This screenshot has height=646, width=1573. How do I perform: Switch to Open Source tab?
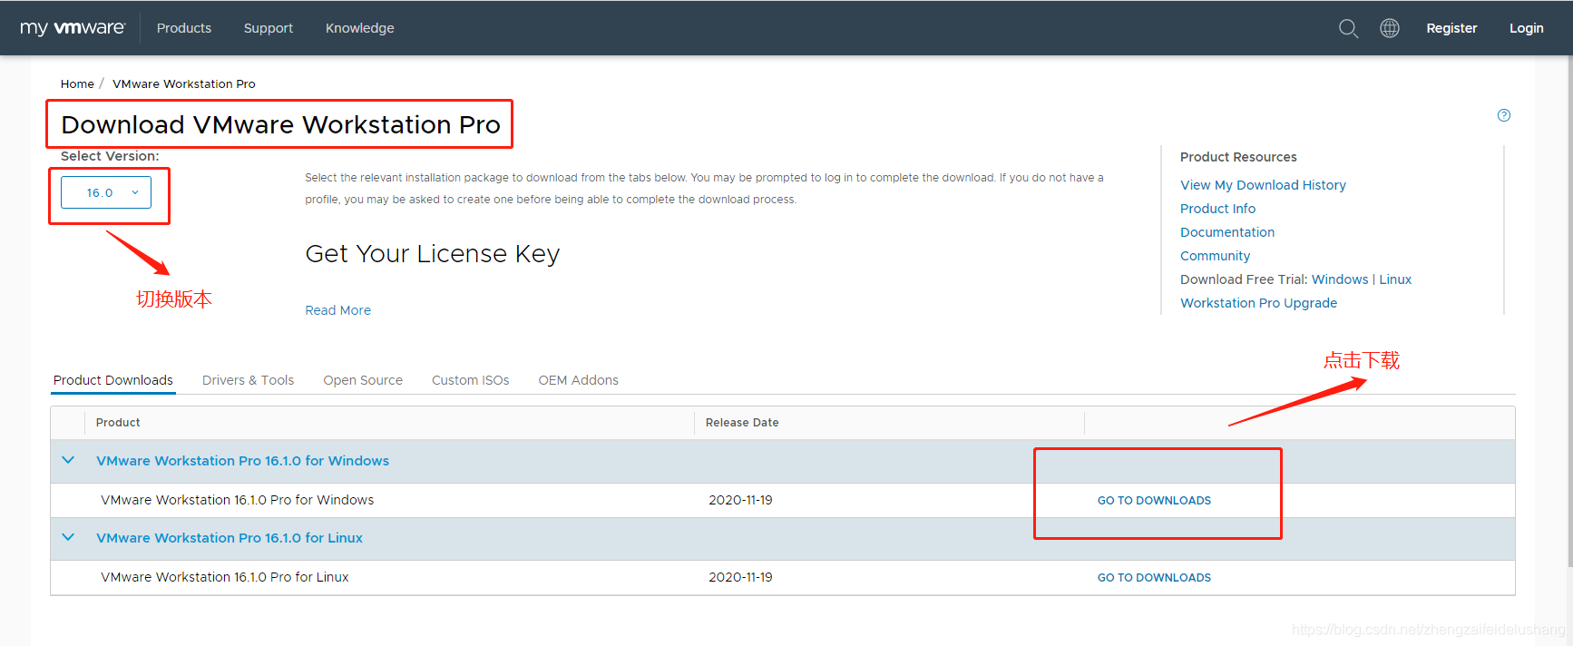tap(363, 380)
